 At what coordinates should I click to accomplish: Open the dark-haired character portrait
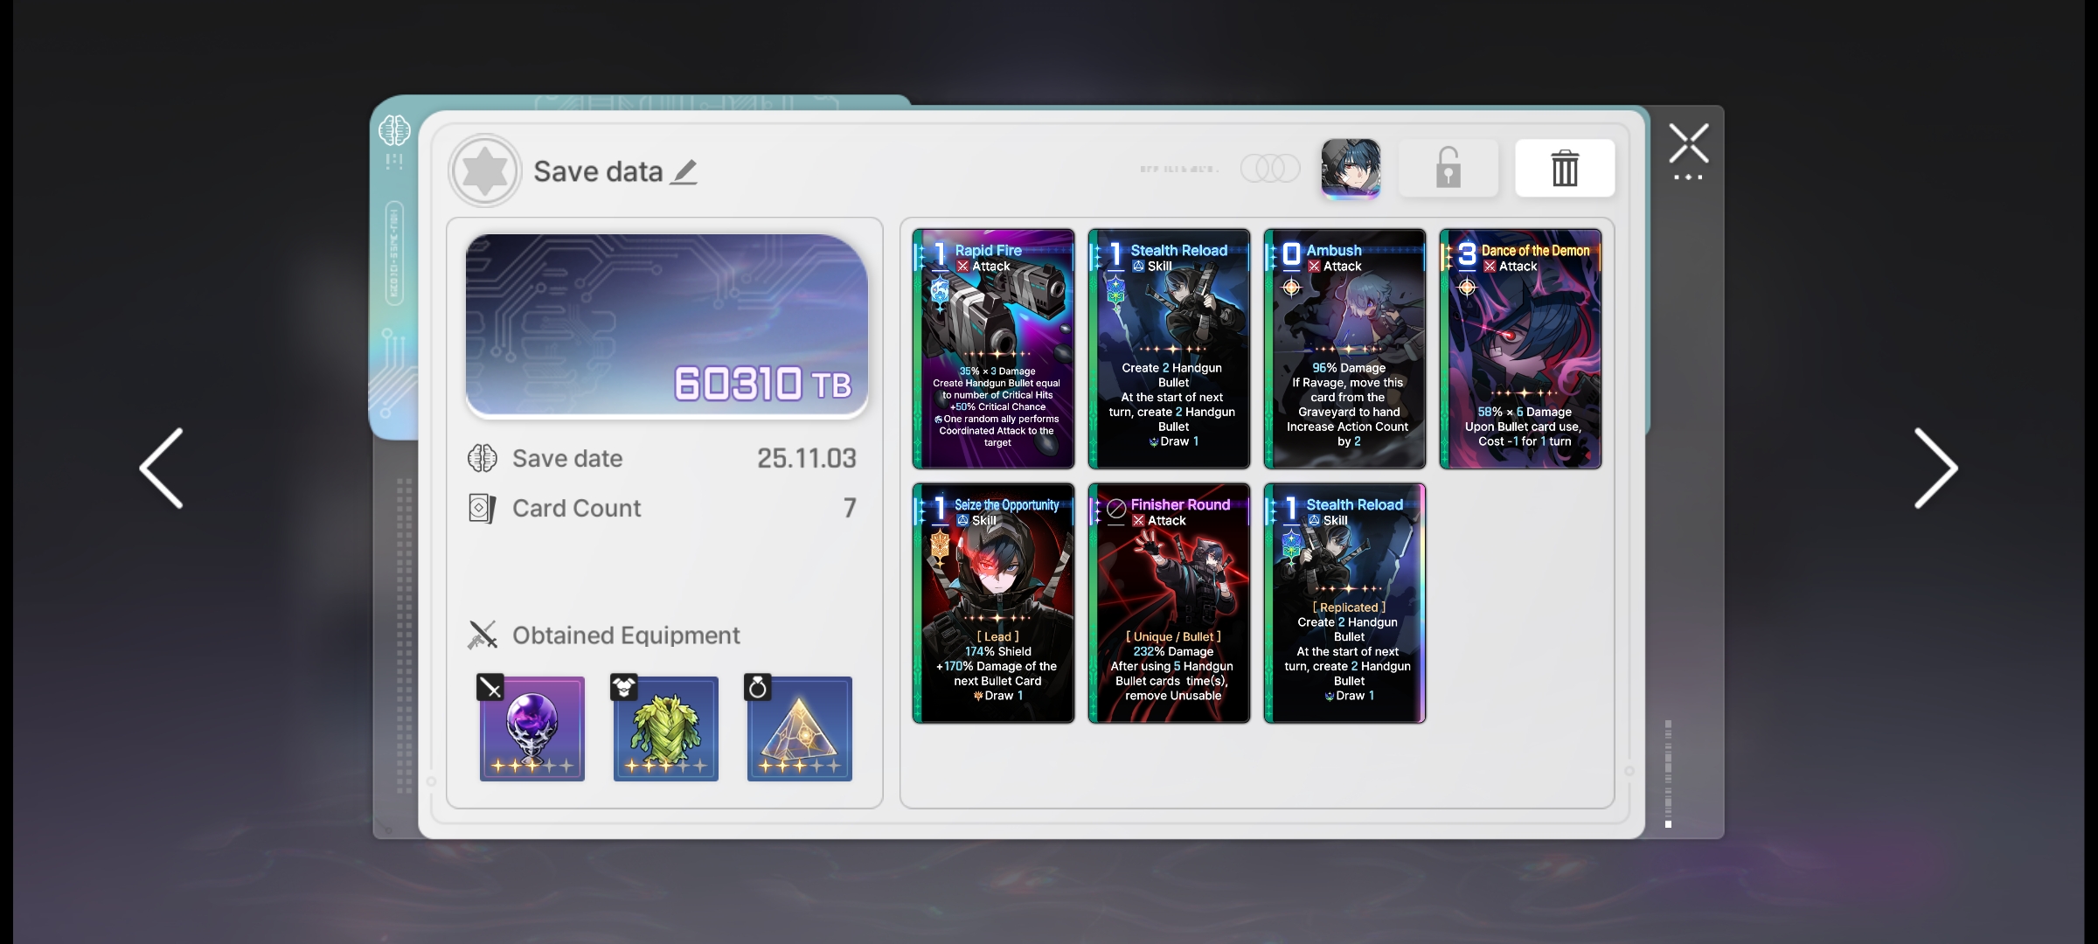1350,168
